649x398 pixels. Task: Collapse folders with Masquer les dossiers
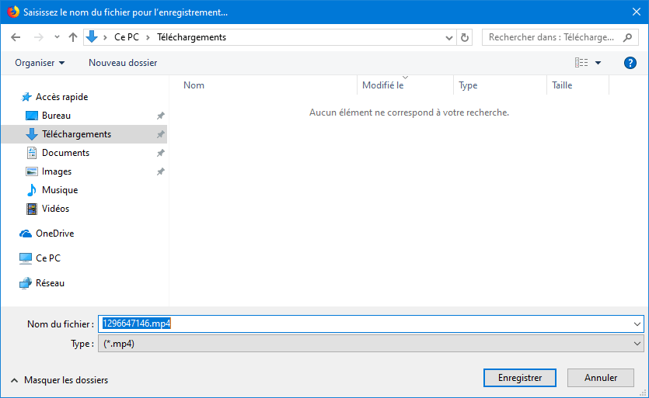60,380
